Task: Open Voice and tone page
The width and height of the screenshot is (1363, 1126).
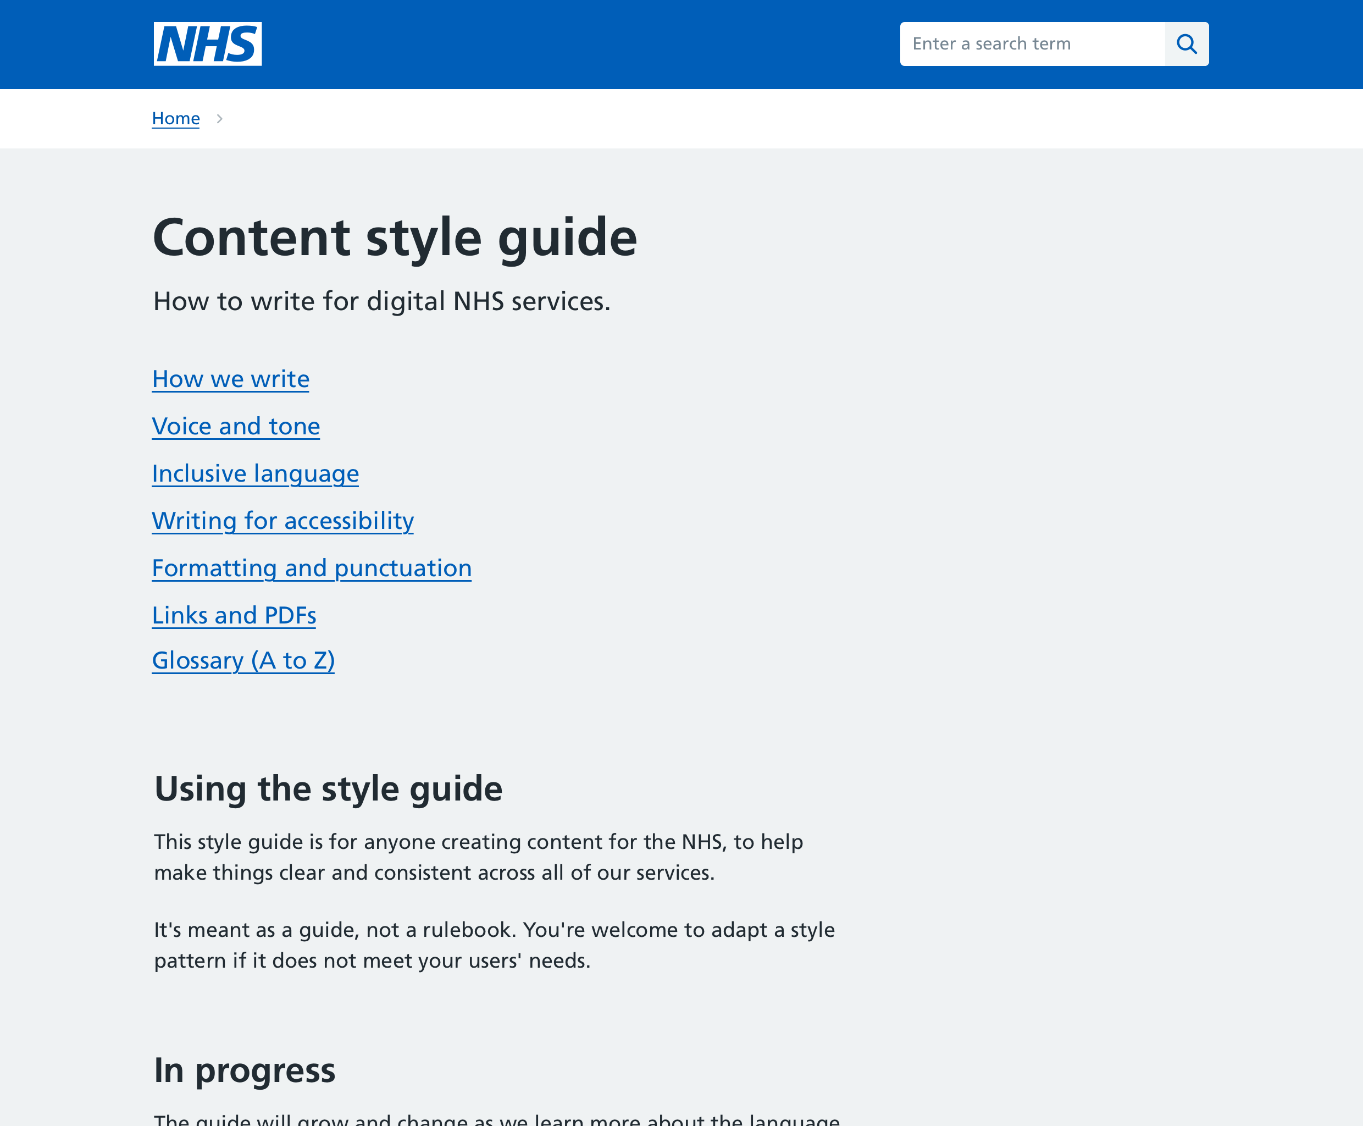Action: [x=235, y=426]
